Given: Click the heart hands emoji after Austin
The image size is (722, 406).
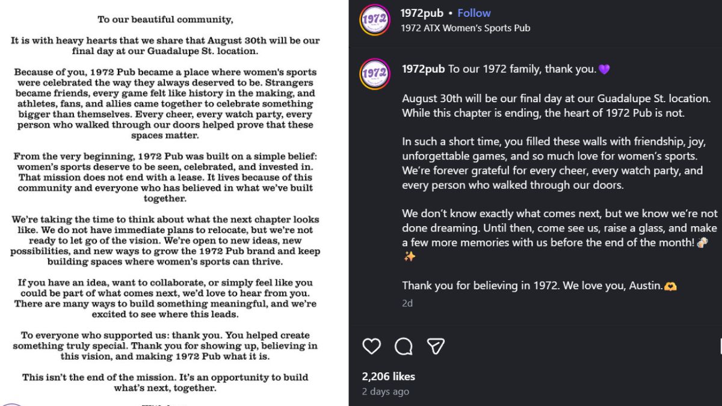Looking at the screenshot, I should pos(670,286).
